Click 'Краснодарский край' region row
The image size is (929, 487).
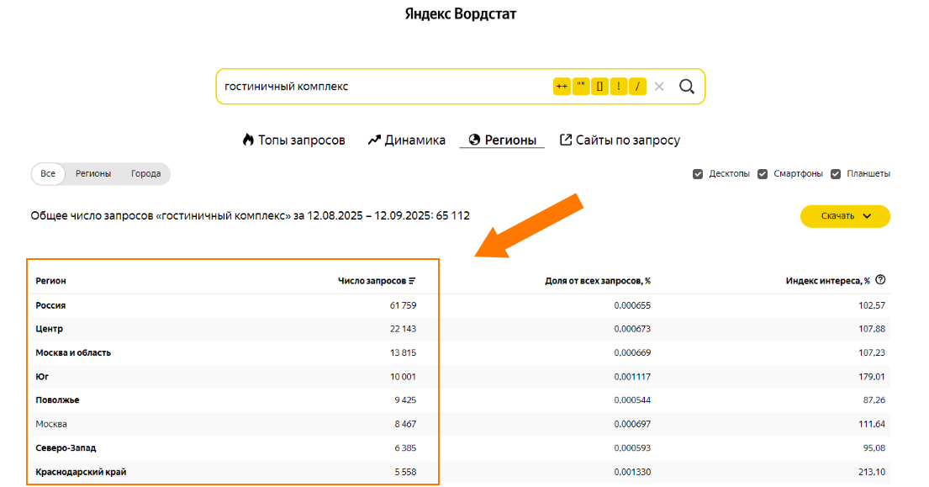(x=81, y=472)
